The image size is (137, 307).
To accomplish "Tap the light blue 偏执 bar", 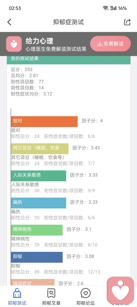I will [39, 203].
